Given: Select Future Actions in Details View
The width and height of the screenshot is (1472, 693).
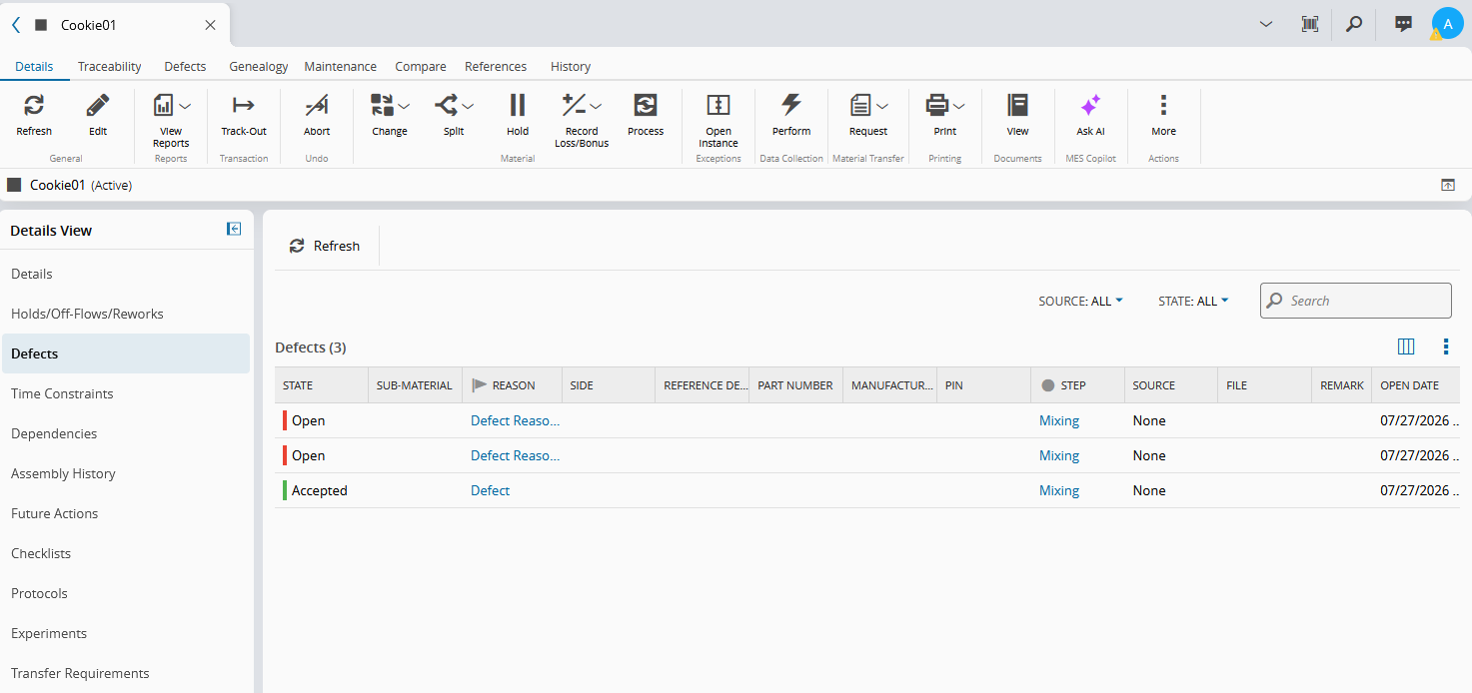Looking at the screenshot, I should click(126, 513).
